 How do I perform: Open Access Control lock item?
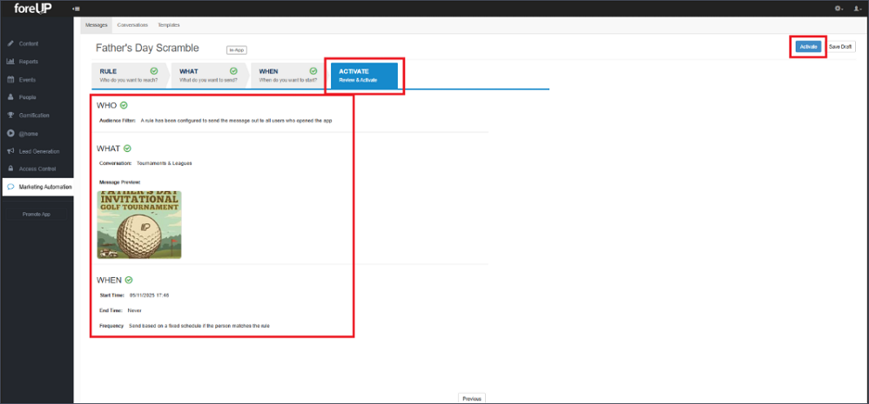(10, 169)
